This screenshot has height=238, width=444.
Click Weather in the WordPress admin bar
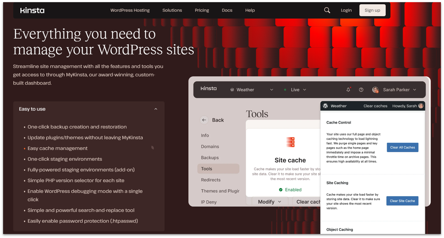click(x=339, y=106)
